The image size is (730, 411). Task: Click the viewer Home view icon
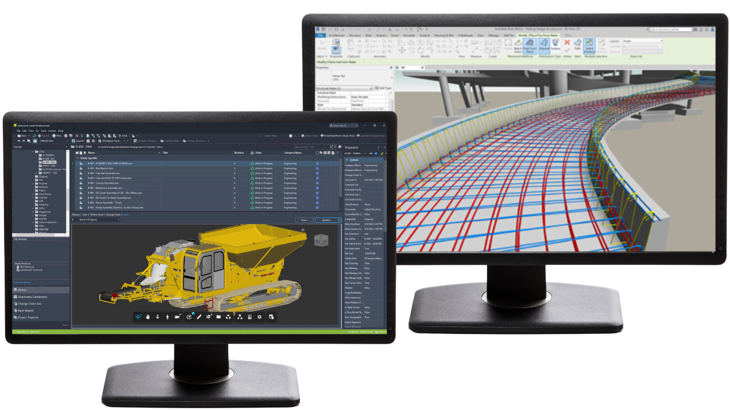coord(302,229)
